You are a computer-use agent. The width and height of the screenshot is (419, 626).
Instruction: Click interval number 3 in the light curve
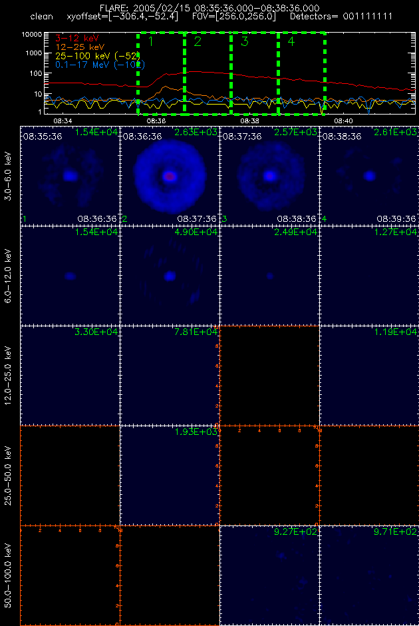coord(244,41)
